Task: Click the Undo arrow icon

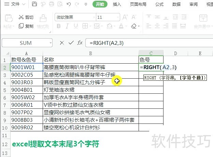Action: (x=69, y=4)
